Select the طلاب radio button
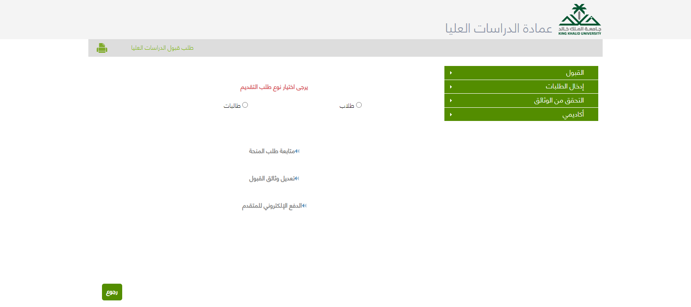The height and width of the screenshot is (307, 691). tap(359, 105)
